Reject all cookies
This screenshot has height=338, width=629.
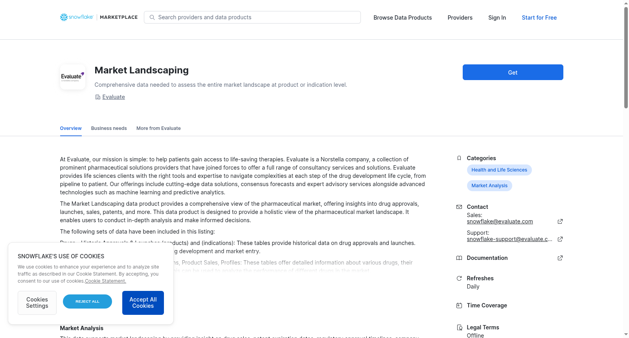click(87, 301)
